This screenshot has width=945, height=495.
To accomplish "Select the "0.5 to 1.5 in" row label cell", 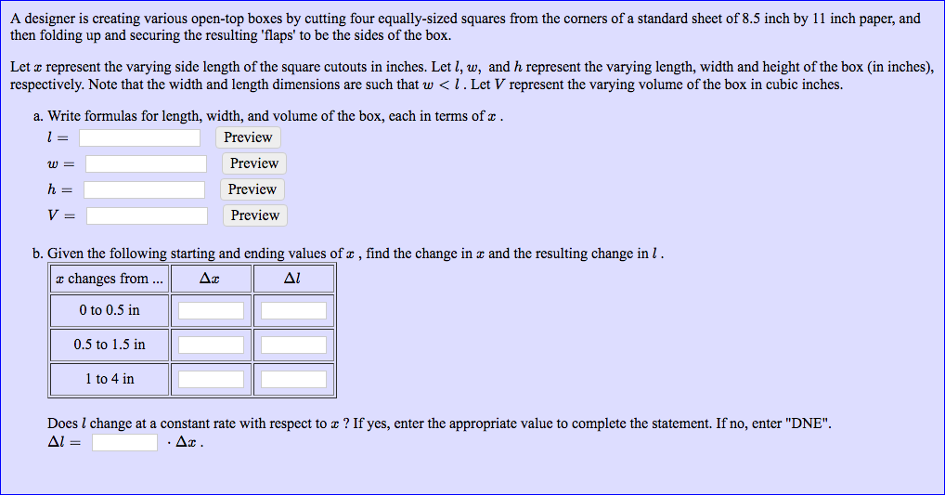I will click(110, 345).
